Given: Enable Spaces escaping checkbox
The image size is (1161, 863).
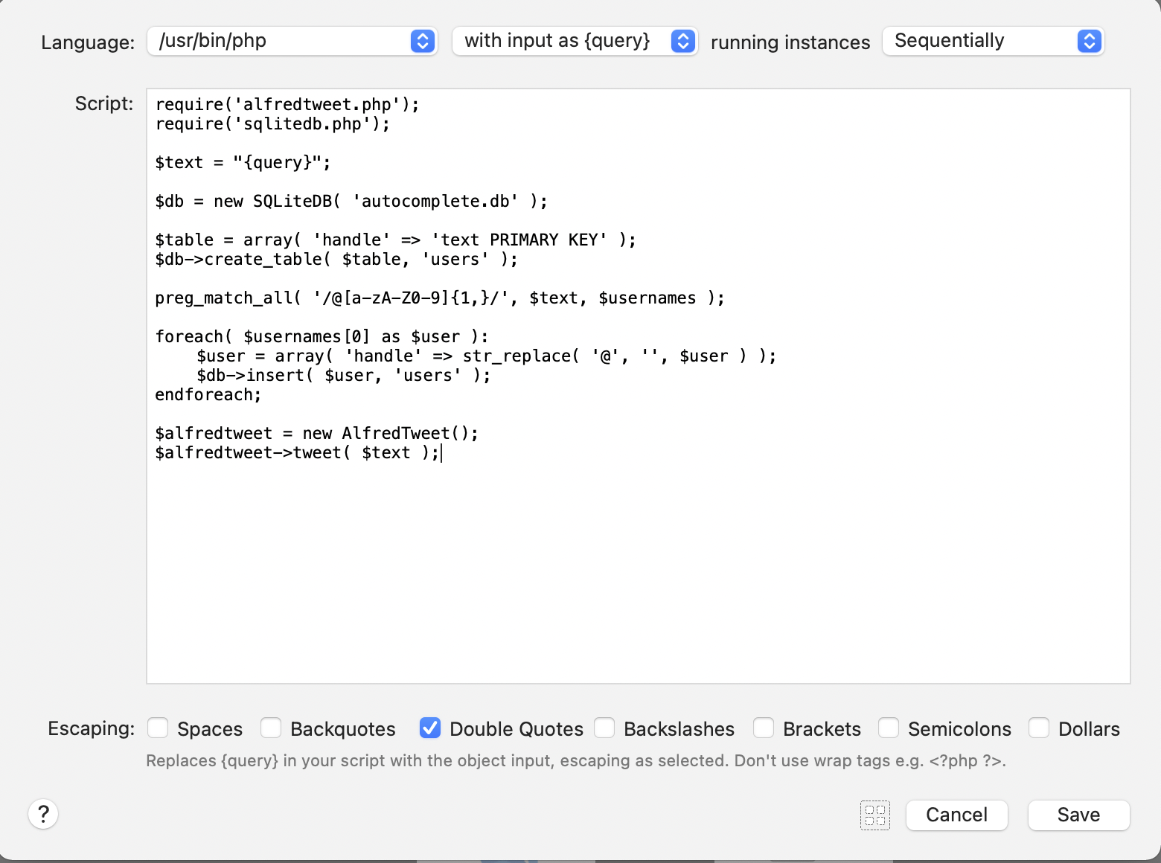Looking at the screenshot, I should 158,728.
